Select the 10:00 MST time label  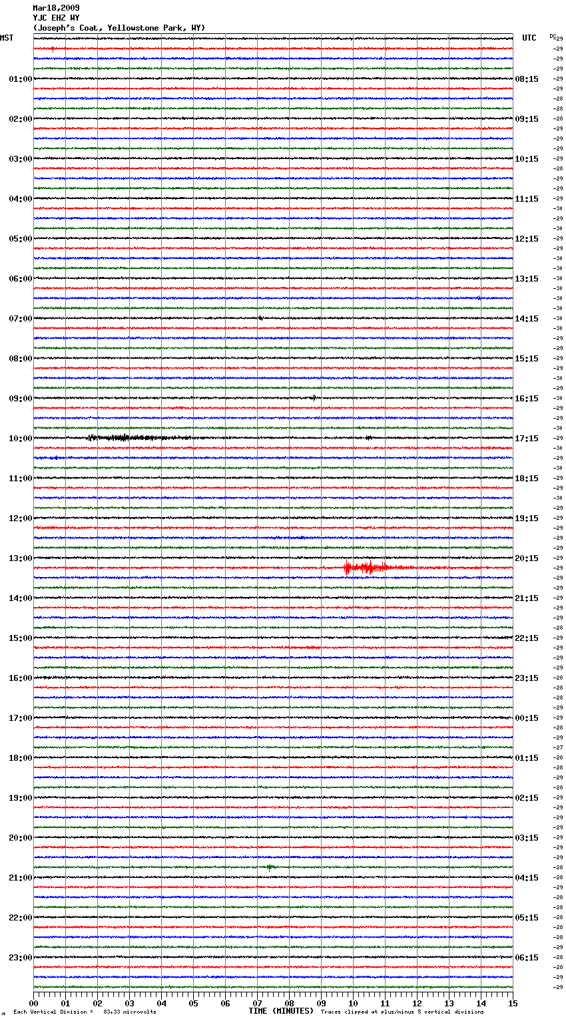[21, 439]
